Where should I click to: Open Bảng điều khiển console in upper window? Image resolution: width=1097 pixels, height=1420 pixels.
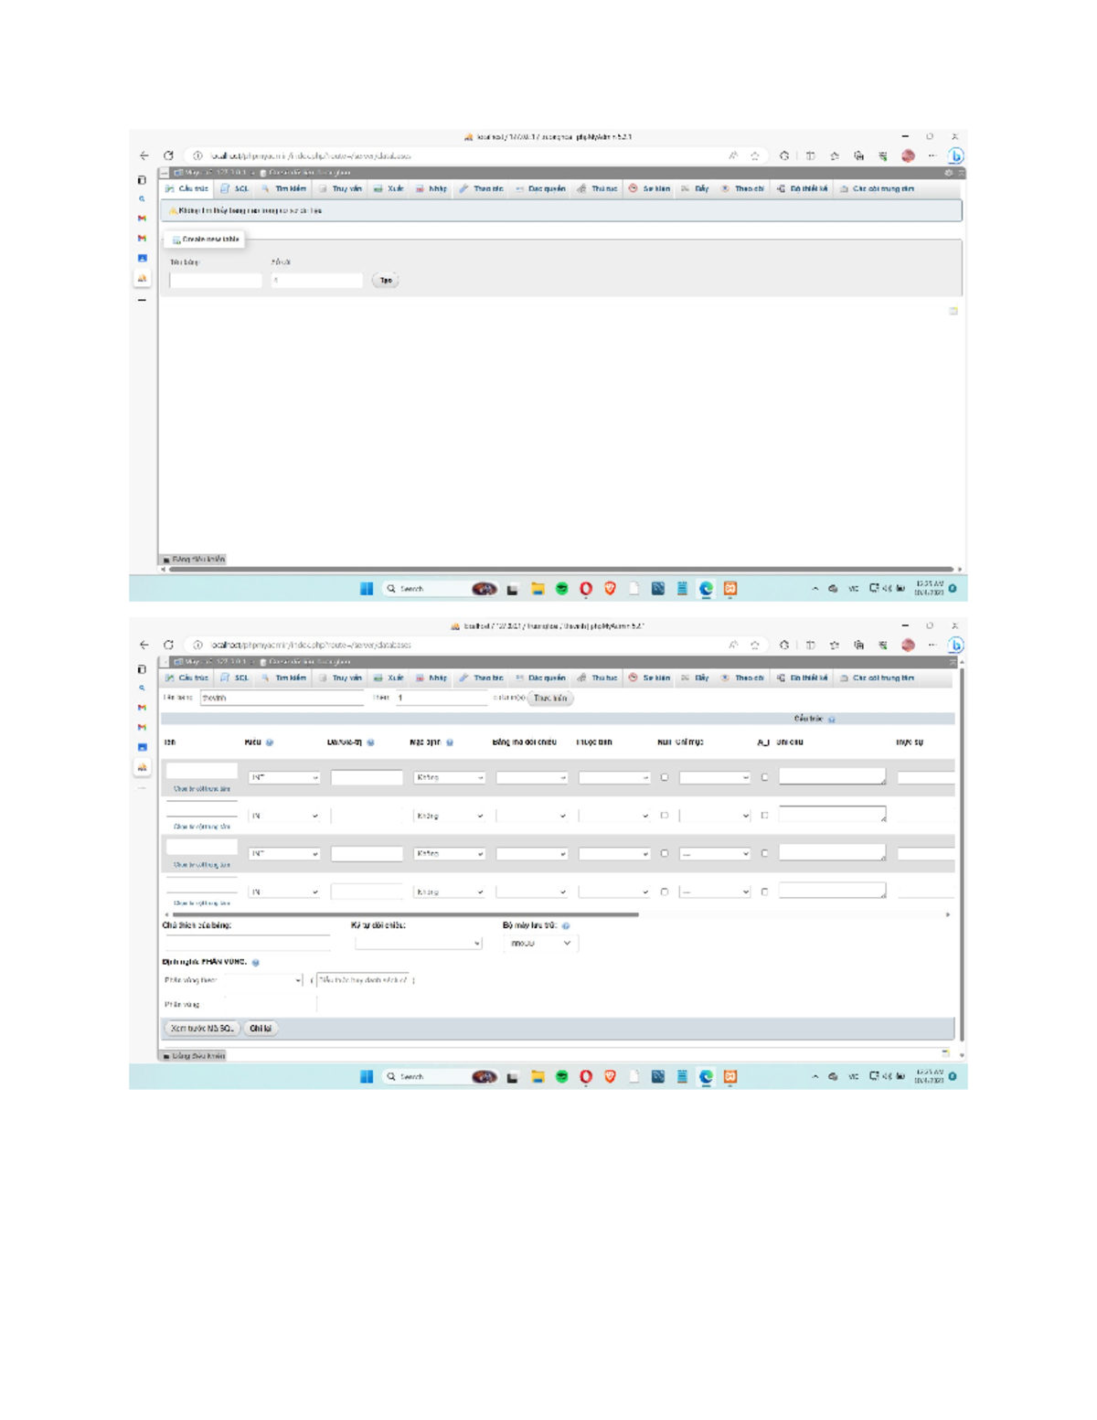coord(193,560)
